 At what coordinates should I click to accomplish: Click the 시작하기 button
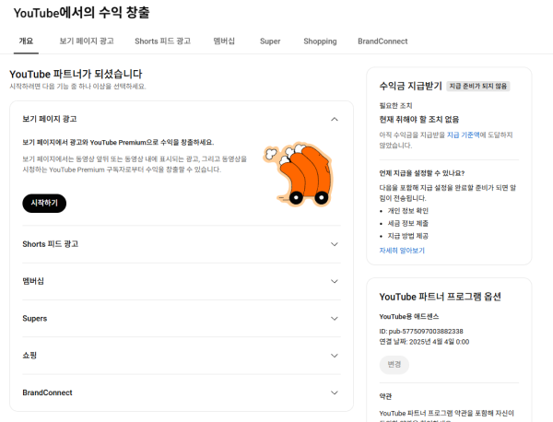[44, 203]
